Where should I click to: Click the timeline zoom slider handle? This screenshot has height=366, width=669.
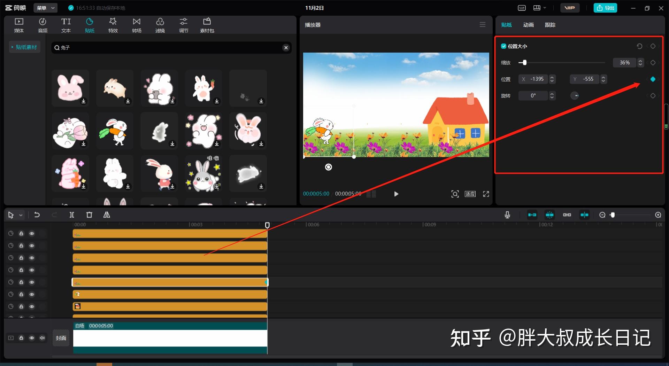[613, 215]
